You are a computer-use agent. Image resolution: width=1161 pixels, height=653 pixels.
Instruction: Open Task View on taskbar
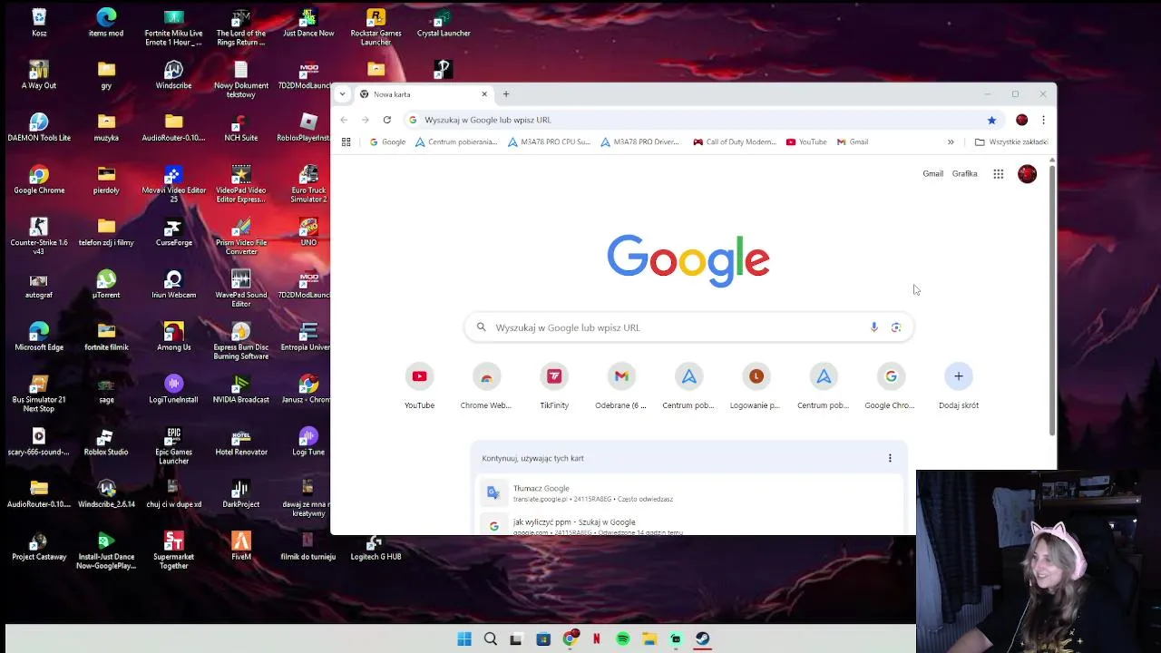tap(517, 639)
